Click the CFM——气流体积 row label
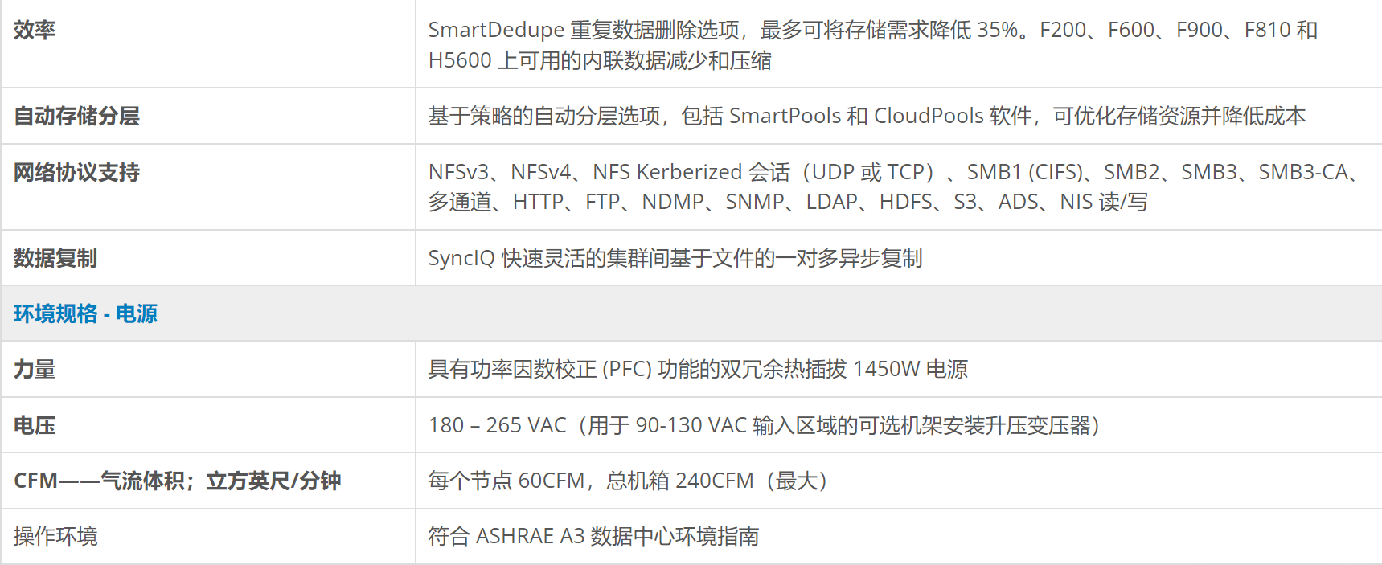The image size is (1382, 565). tap(178, 481)
